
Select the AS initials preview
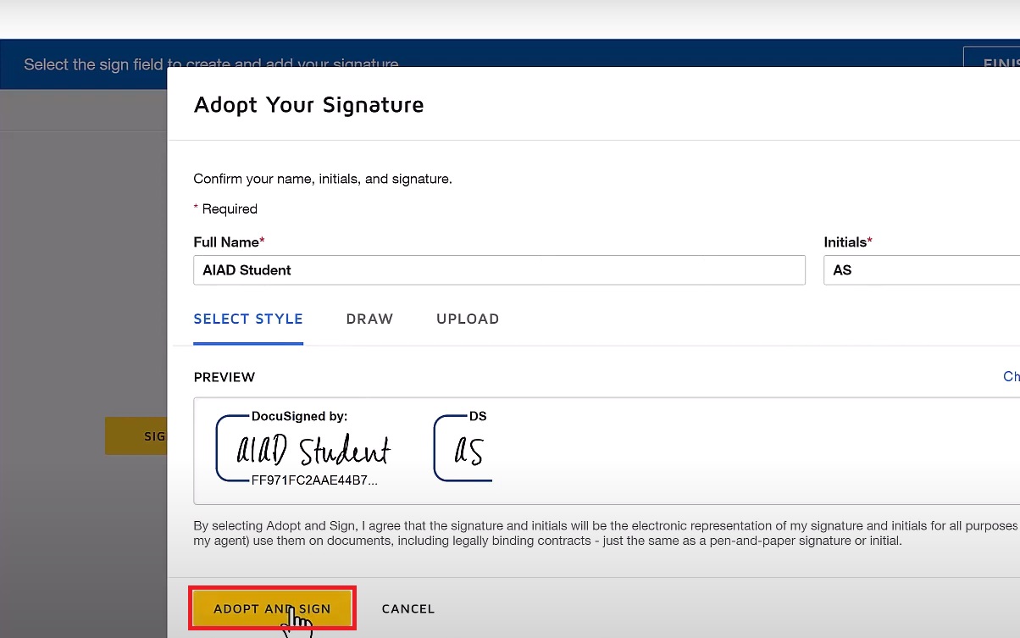[468, 451]
